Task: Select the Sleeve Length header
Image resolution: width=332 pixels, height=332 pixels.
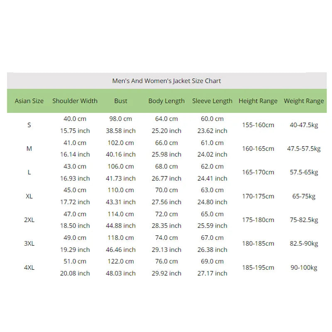Action: coord(212,101)
